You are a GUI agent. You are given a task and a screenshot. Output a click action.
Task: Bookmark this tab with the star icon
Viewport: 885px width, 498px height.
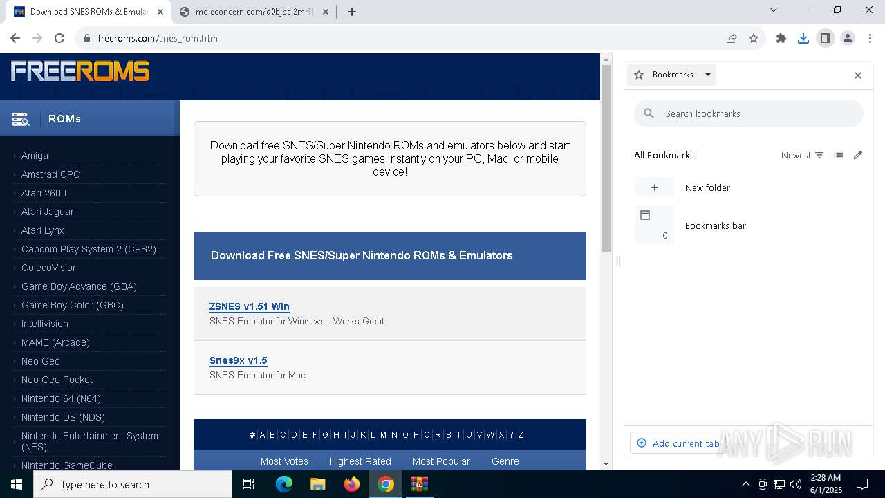point(754,38)
